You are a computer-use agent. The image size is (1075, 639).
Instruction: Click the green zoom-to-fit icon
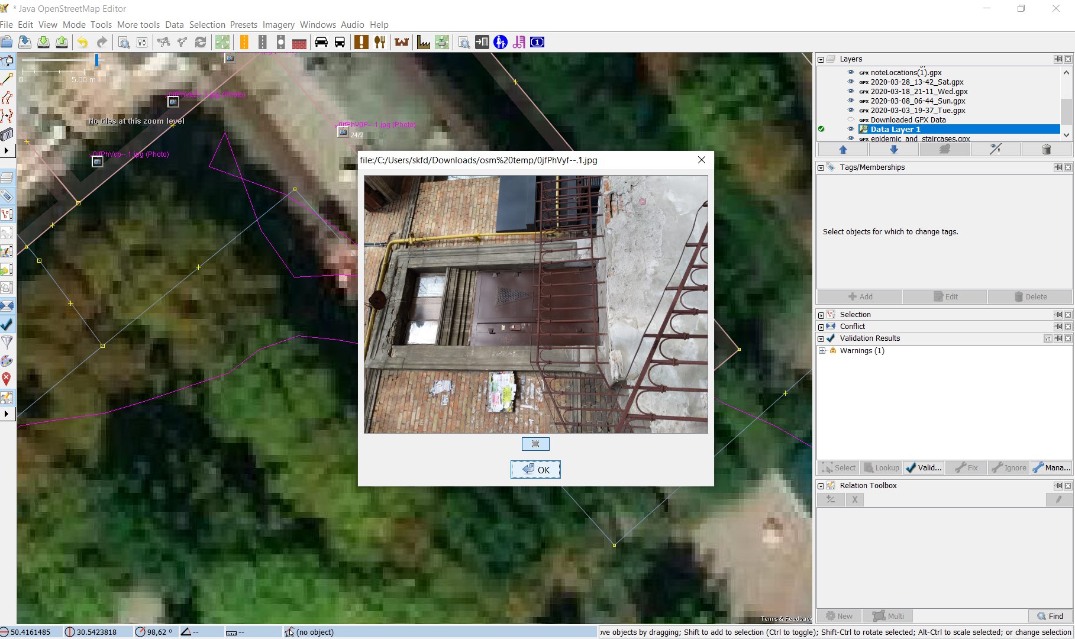222,42
